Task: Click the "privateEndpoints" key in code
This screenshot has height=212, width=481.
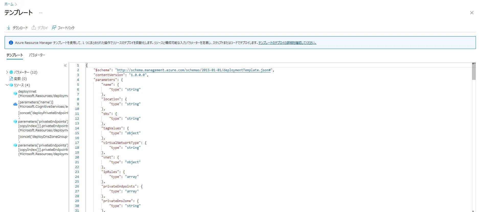Action: tap(119, 186)
